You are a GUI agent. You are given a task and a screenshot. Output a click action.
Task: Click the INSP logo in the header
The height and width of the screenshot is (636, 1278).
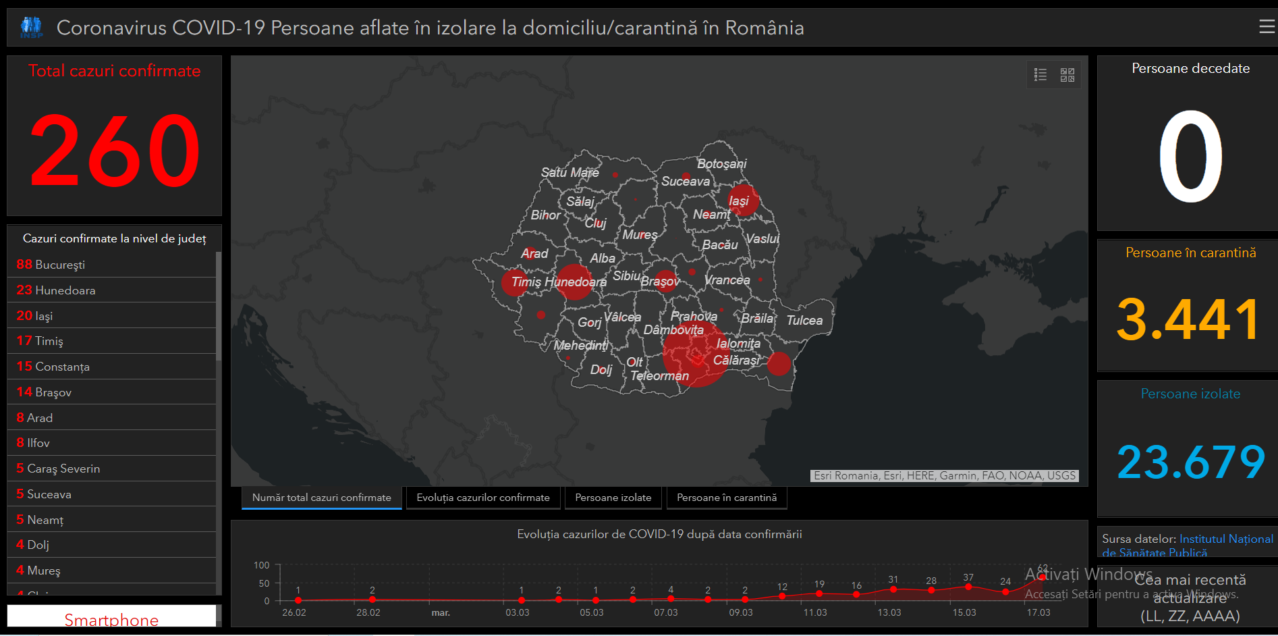(x=31, y=27)
